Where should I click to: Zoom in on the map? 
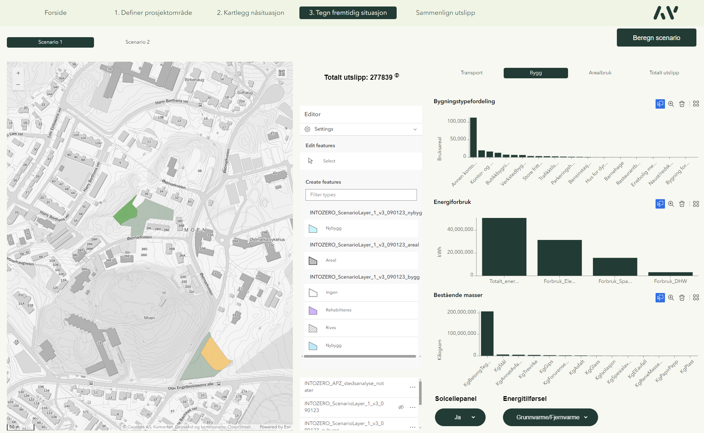[18, 73]
